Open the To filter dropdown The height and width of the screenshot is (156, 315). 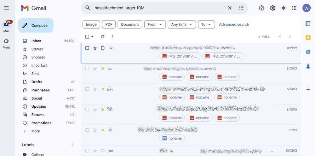(x=206, y=24)
